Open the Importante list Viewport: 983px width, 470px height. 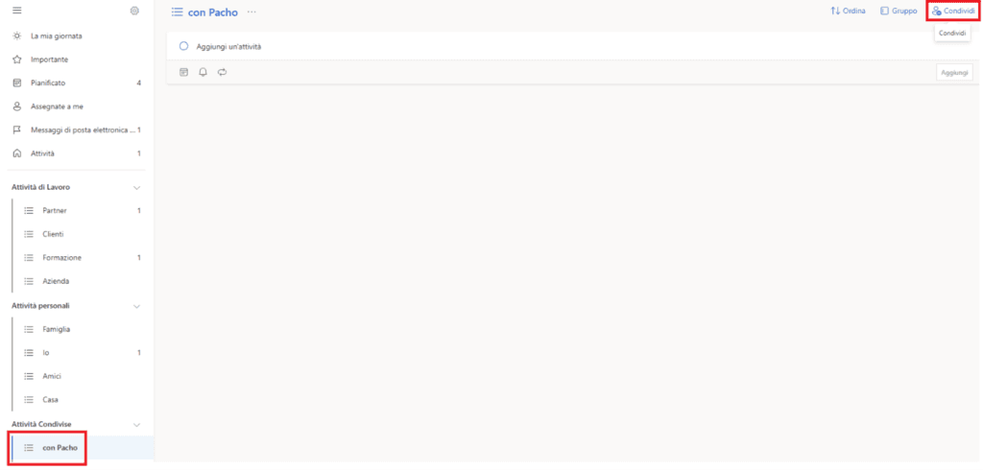(77, 59)
